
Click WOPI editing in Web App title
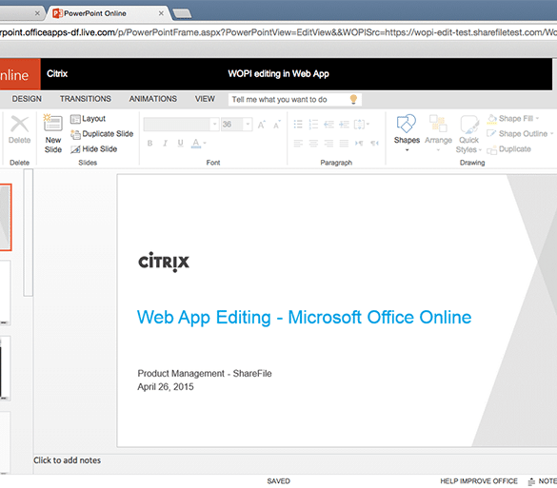pos(278,74)
